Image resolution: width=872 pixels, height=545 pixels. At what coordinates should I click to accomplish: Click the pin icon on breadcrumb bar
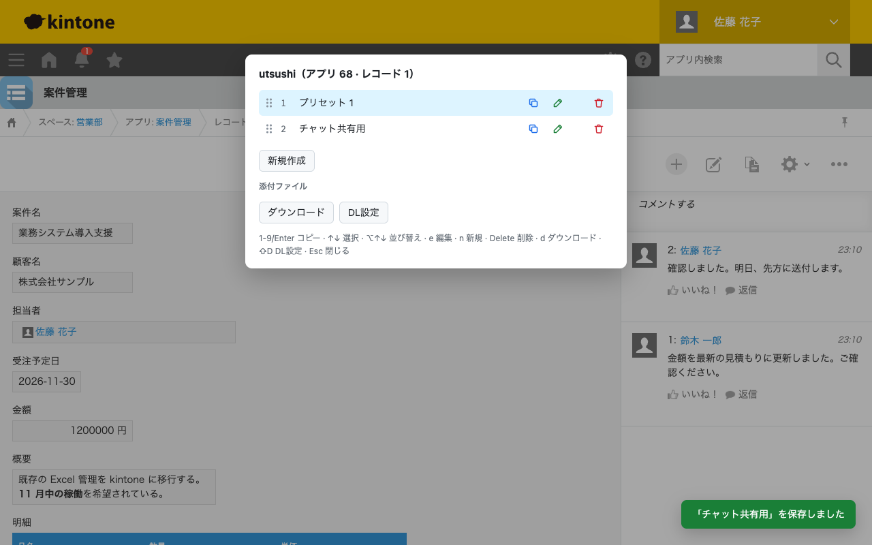(845, 123)
